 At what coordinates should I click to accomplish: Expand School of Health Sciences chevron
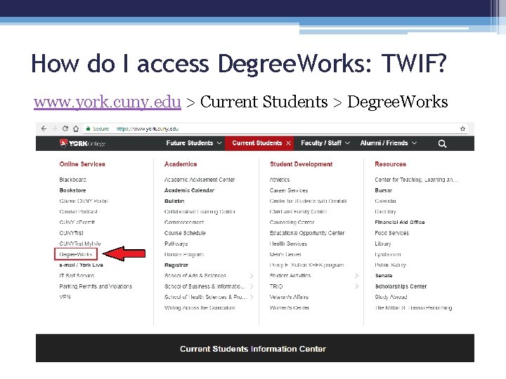pyautogui.click(x=252, y=297)
